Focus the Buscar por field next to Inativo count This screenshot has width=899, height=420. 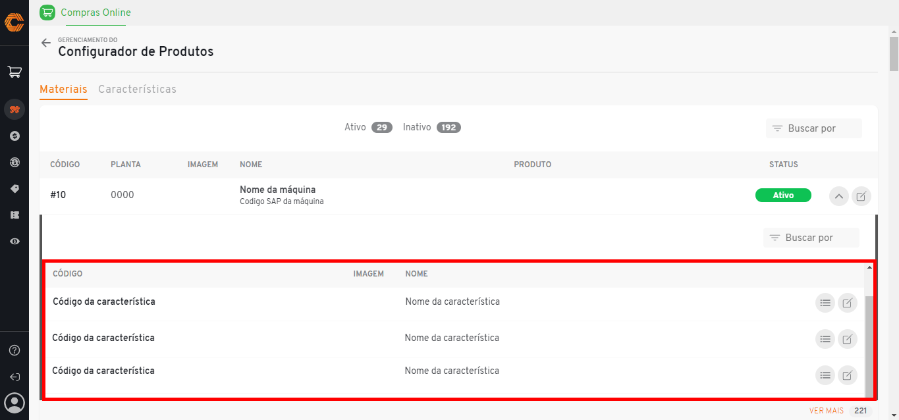pyautogui.click(x=814, y=128)
